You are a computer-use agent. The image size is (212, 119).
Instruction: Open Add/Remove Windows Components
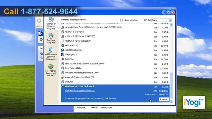coord(51,54)
